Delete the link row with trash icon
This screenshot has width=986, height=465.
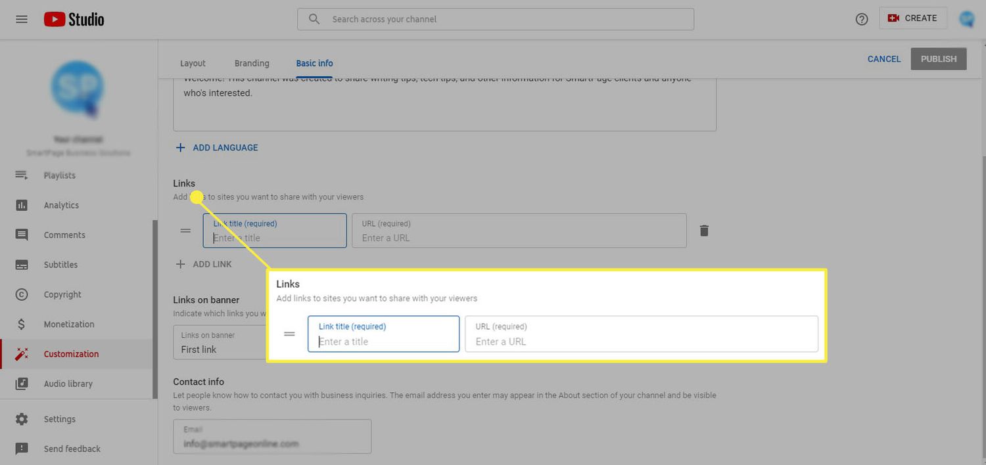704,231
